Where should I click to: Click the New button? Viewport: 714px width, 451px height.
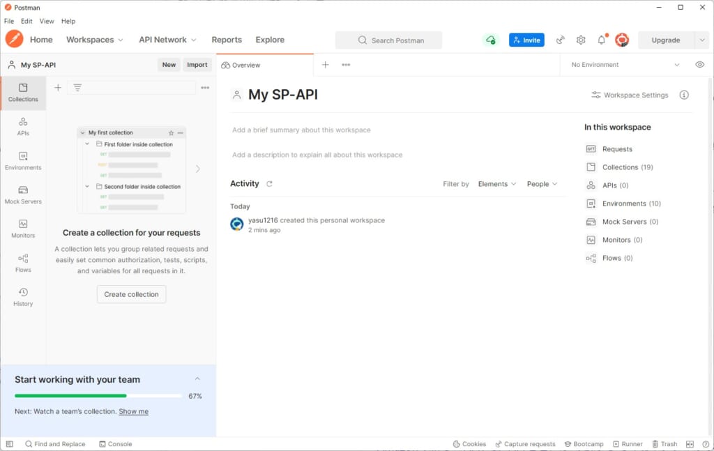click(x=169, y=65)
